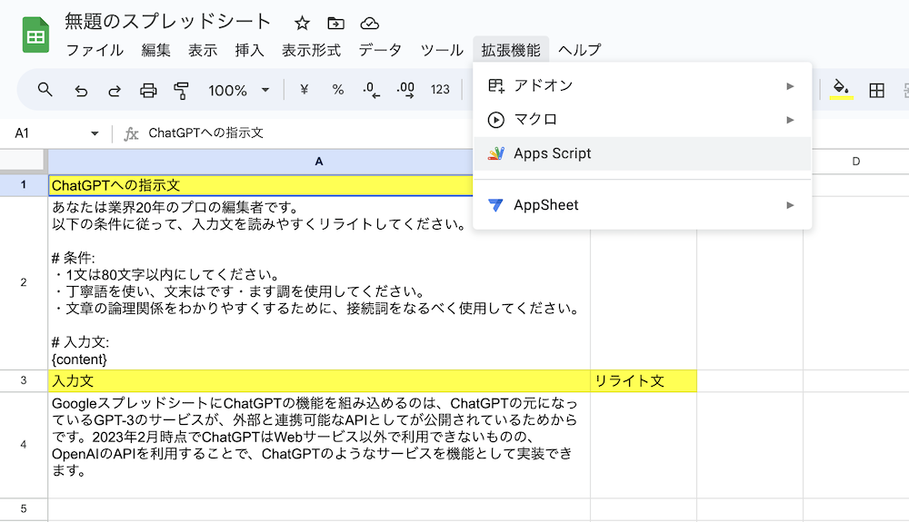Viewport: 909px width, 522px height.
Task: Decrease decimal places
Action: 371,90
